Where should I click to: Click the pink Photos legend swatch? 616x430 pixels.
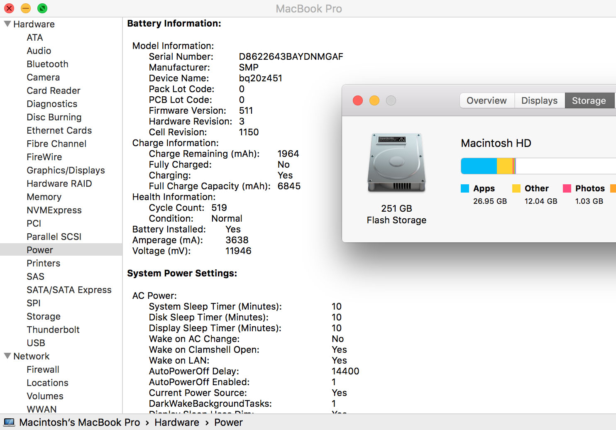tap(567, 188)
